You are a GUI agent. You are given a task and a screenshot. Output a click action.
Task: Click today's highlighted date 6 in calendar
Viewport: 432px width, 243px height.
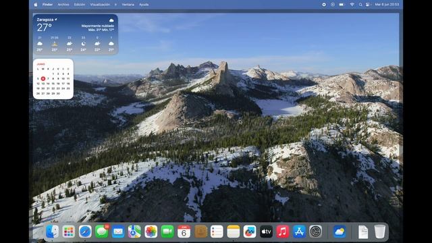click(x=43, y=78)
